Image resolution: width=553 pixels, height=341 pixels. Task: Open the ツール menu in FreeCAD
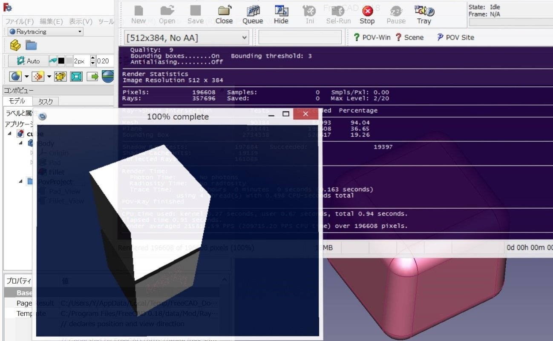(x=106, y=21)
